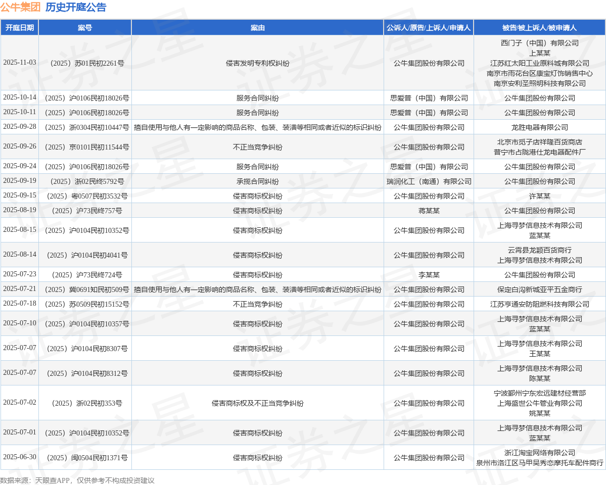Viewport: 606px width, 485px height.
Task: Click defendant 许某某
Action: pos(539,196)
